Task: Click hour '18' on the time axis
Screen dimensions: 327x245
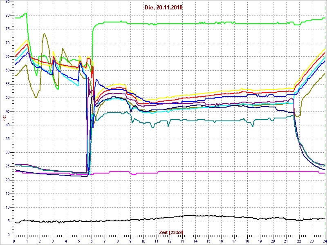Action: coord(247,240)
